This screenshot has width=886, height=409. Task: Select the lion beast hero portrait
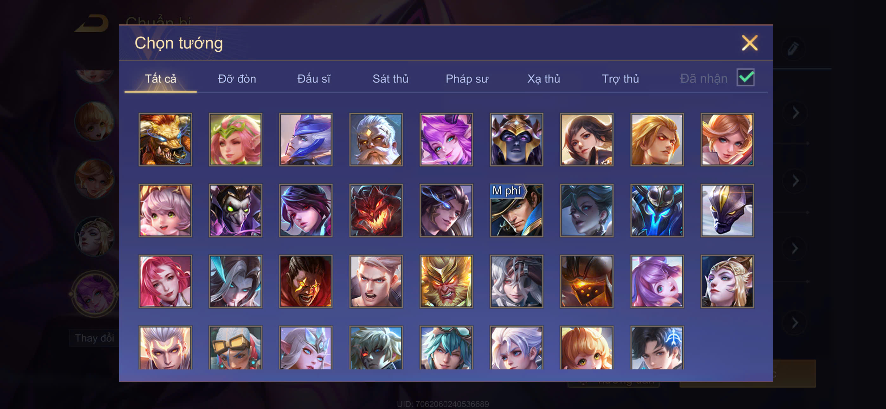[165, 140]
